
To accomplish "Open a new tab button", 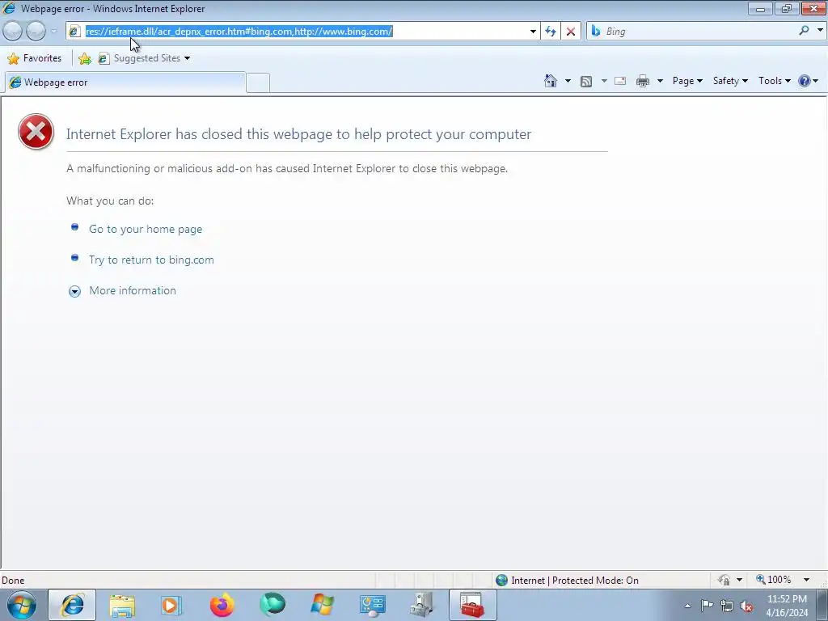I will point(258,83).
